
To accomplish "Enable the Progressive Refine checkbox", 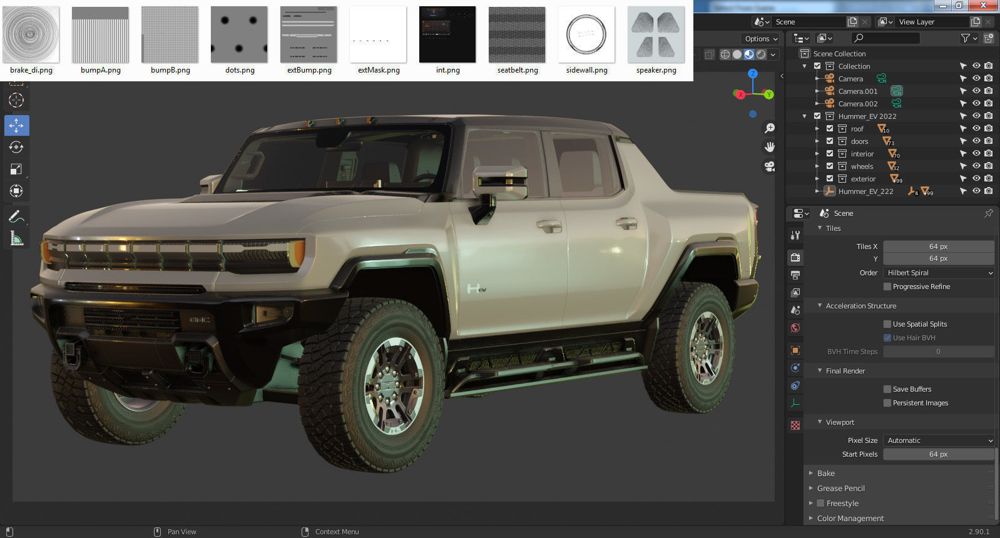I will point(887,287).
